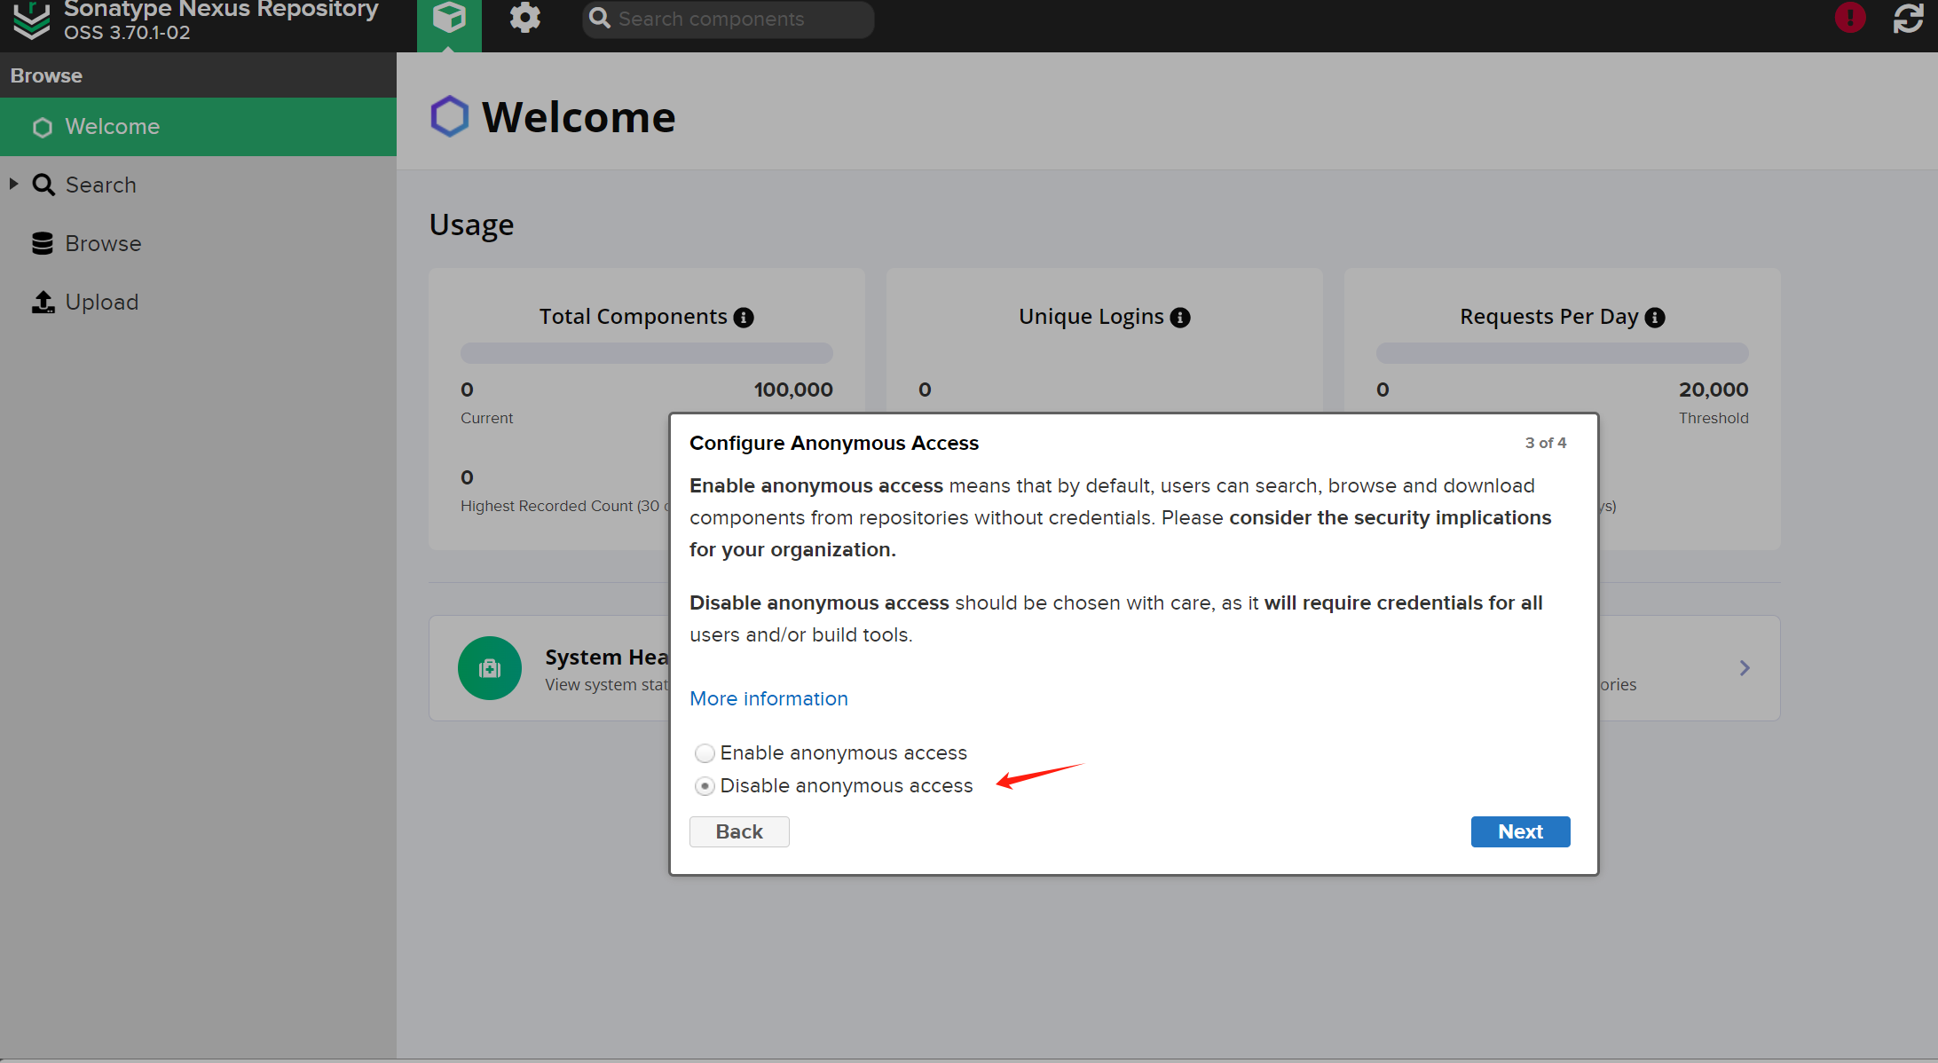Click the Upload icon in sidebar
1938x1063 pixels.
[x=43, y=302]
